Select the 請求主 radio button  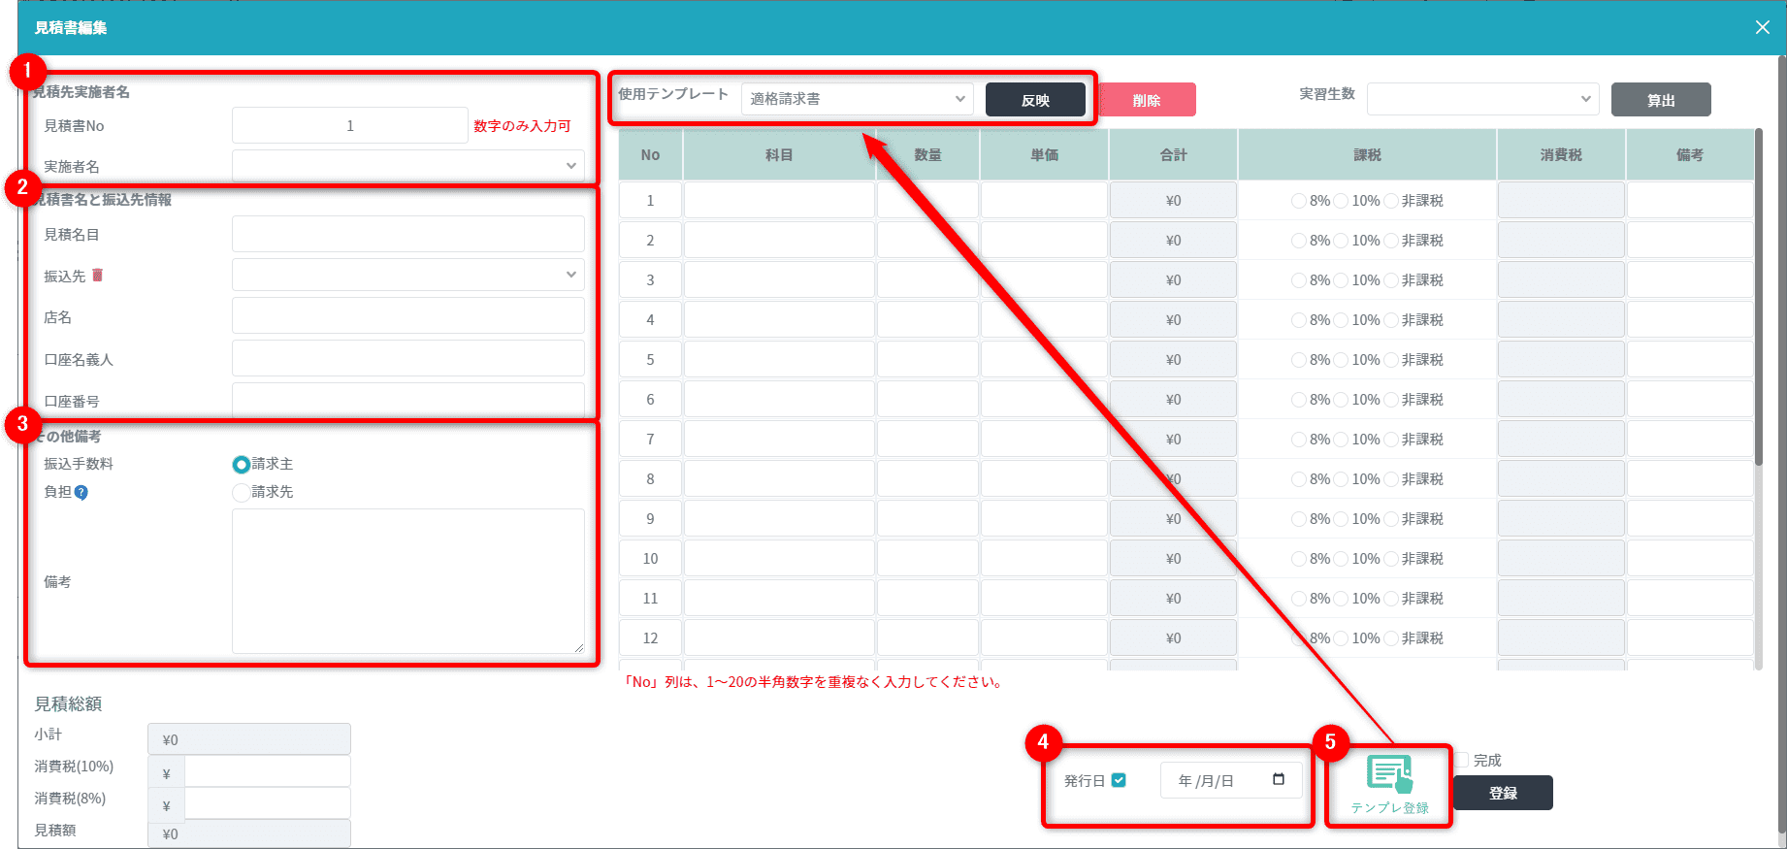coord(241,465)
